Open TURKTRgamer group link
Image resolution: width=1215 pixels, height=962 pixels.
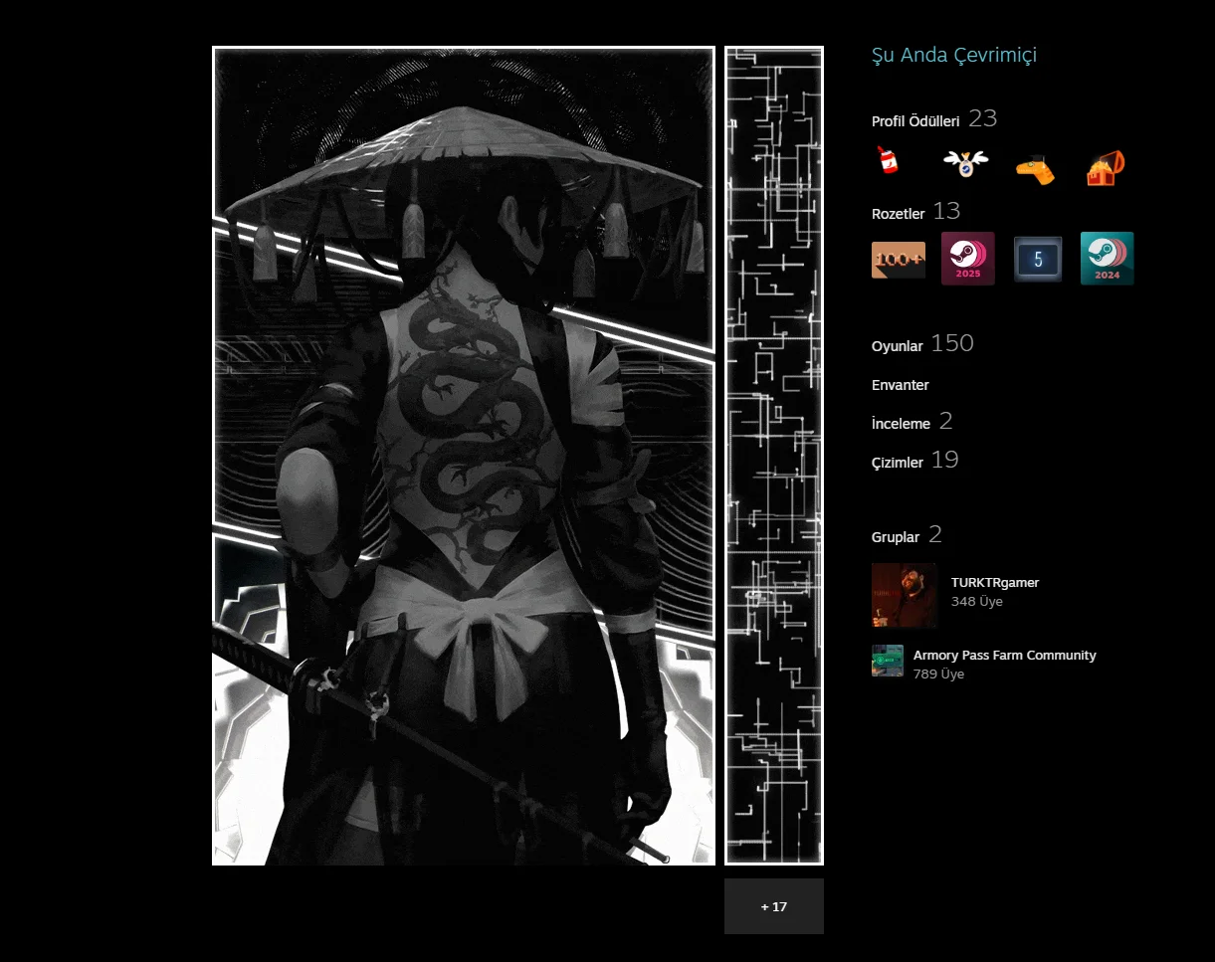pos(995,583)
